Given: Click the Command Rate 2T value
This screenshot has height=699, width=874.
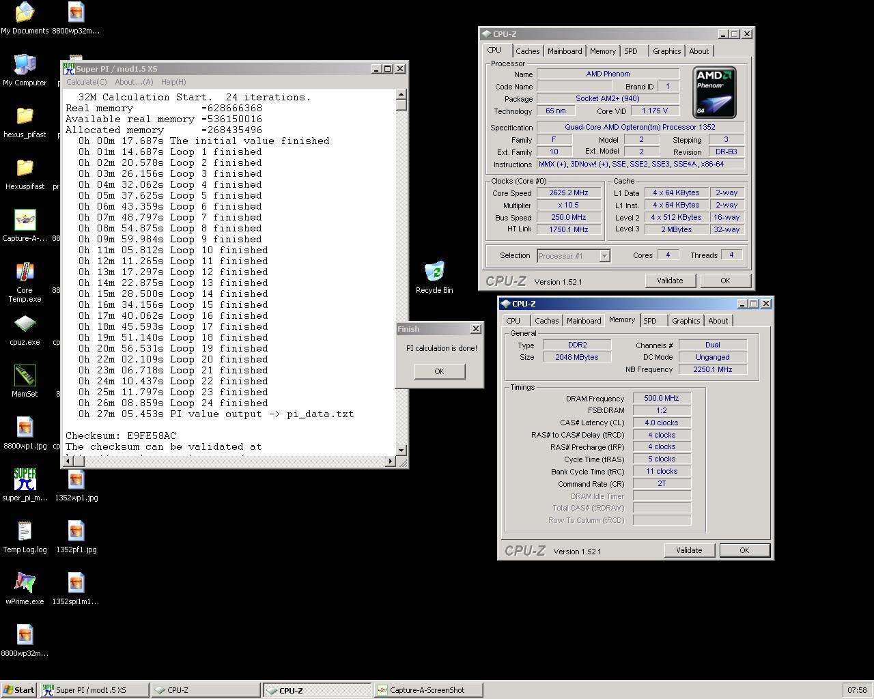Looking at the screenshot, I should [x=662, y=483].
